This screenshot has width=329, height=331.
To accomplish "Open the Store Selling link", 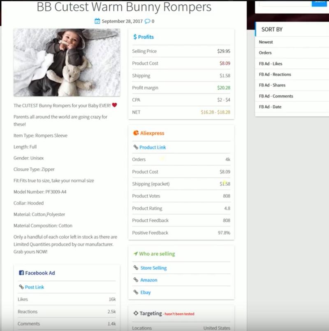I will point(153,268).
